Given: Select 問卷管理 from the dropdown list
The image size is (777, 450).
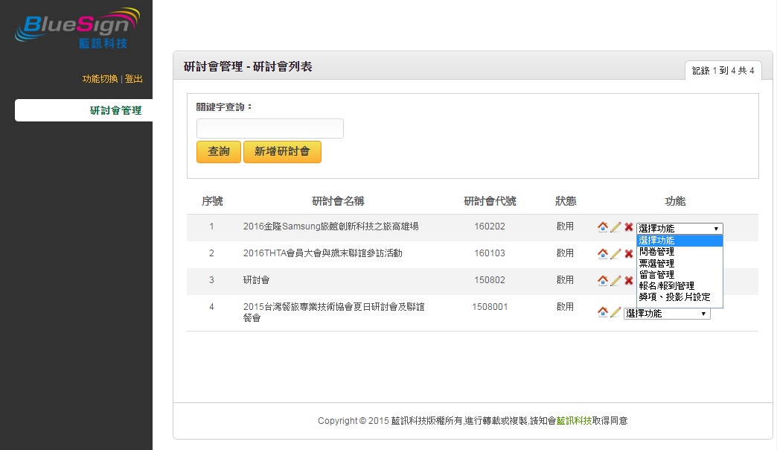Looking at the screenshot, I should click(x=680, y=252).
